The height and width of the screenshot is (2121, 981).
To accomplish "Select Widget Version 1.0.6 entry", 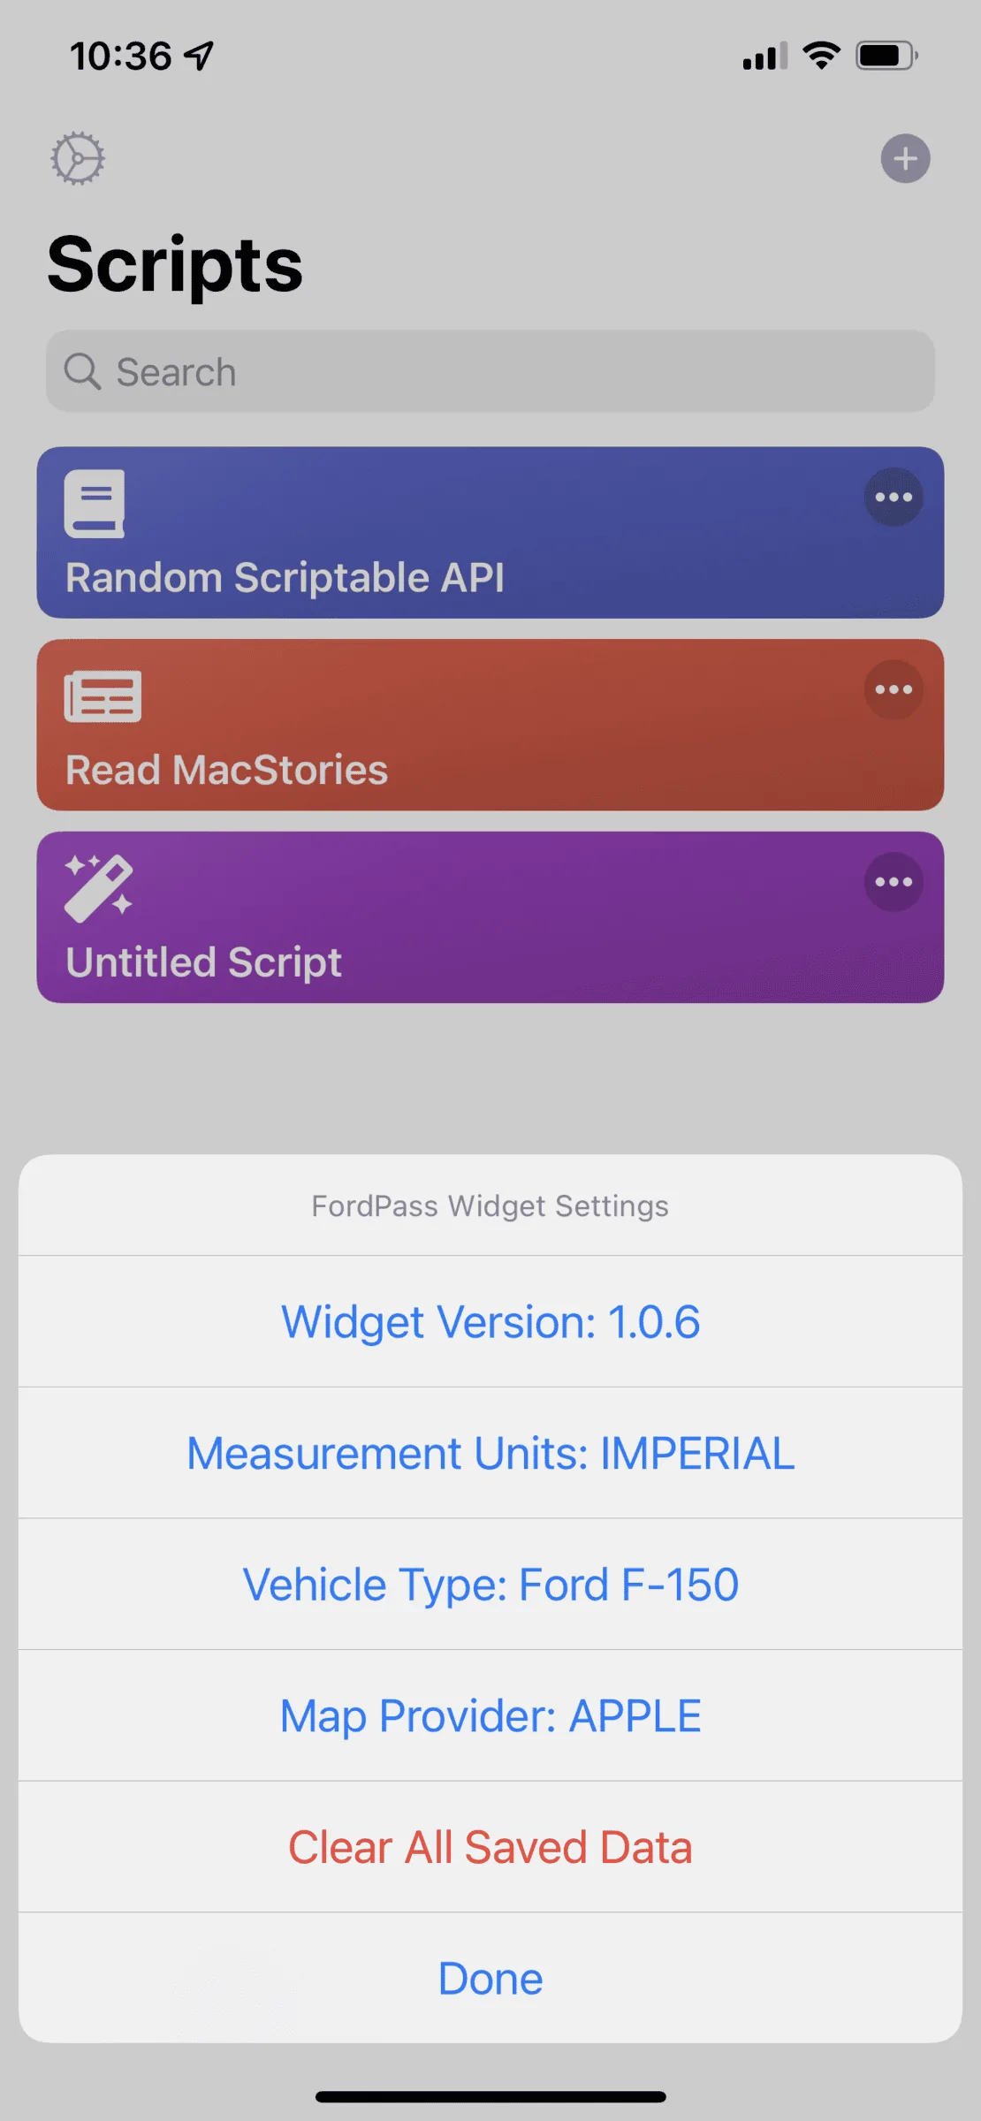I will pyautogui.click(x=490, y=1322).
